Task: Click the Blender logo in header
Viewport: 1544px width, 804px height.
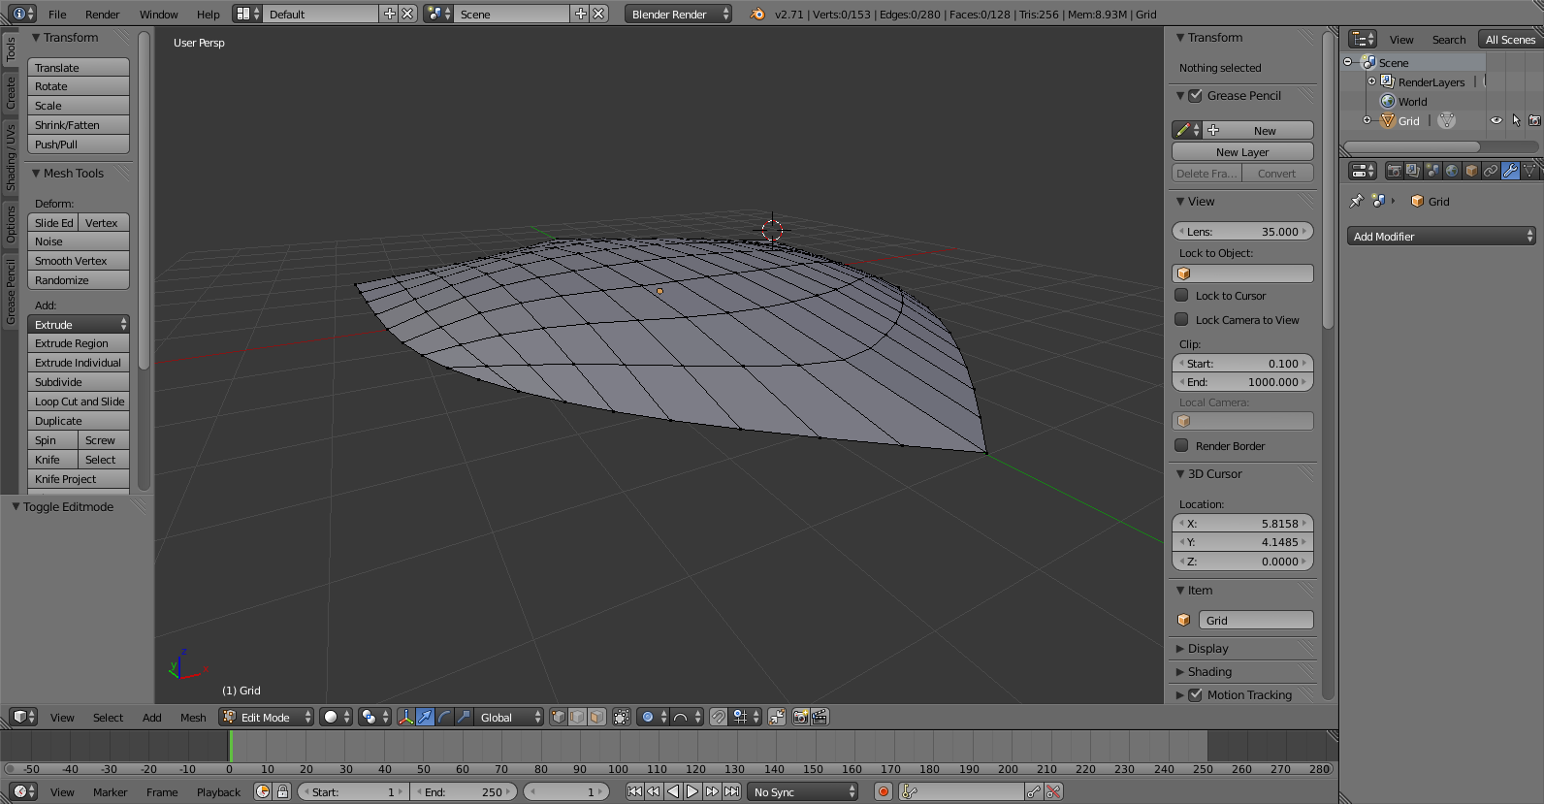Action: point(757,14)
